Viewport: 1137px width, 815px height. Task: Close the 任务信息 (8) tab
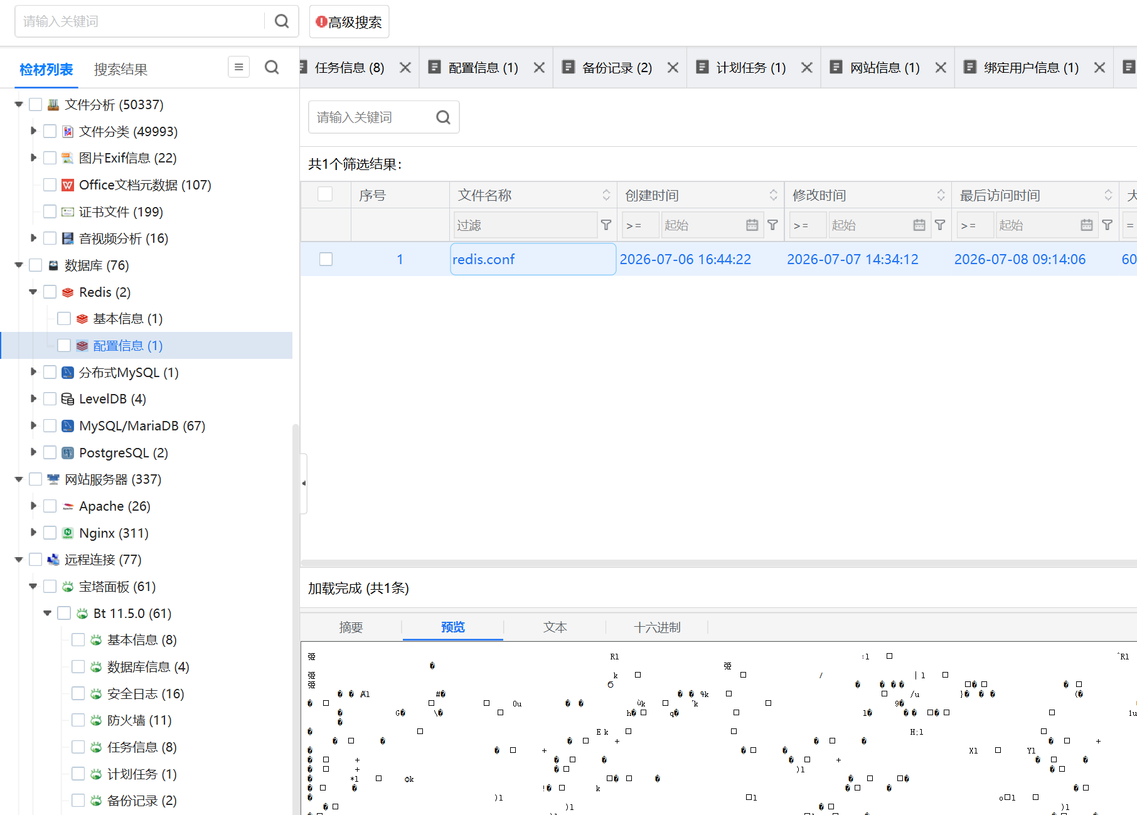(405, 68)
